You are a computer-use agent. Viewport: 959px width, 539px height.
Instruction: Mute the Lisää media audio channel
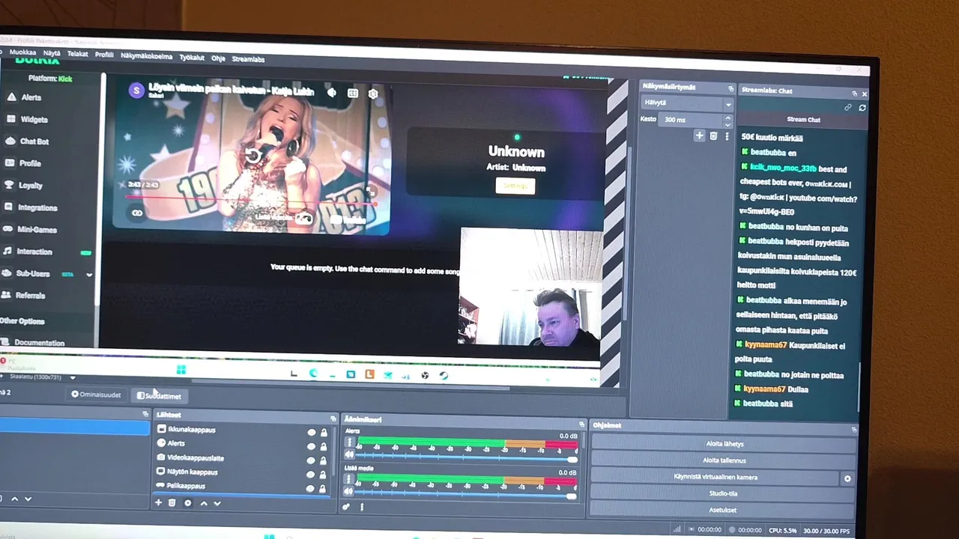coord(348,490)
